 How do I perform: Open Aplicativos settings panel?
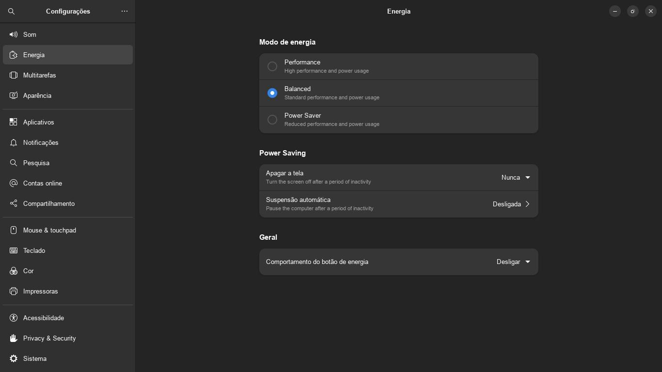click(x=68, y=122)
